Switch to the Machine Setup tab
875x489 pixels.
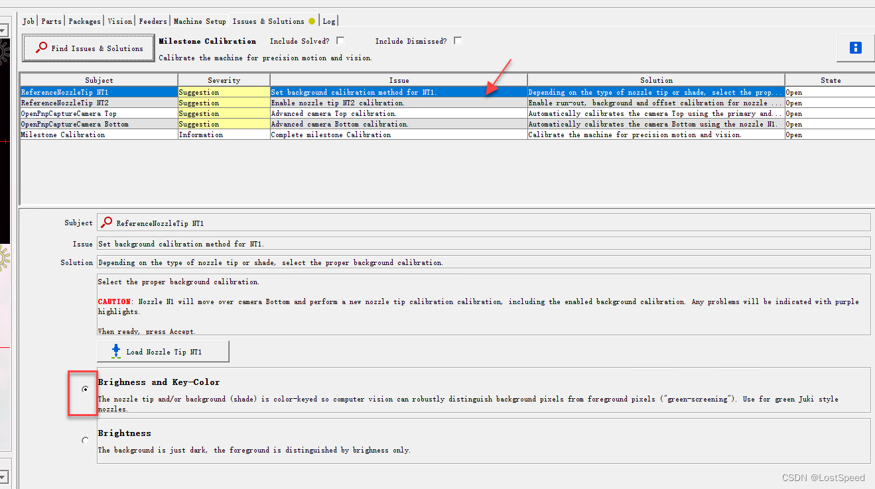(200, 21)
